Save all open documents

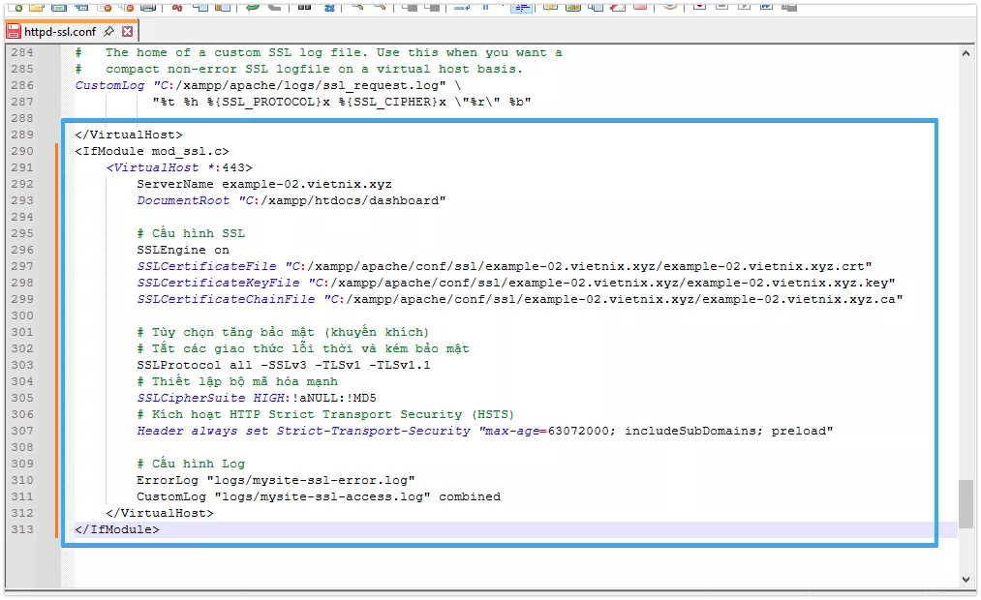[80, 8]
